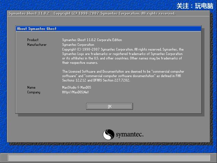Viewport: 217px width, 163px height.
Task: Click the MaxStudio & MaxDOS name value
Action: point(77,88)
